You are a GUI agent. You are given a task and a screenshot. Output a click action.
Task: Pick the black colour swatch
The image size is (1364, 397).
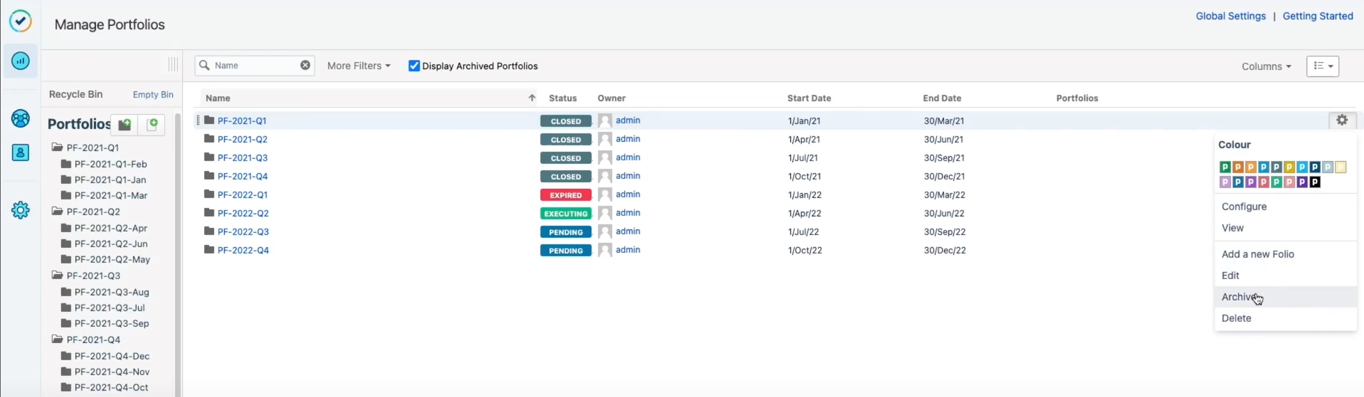click(1315, 182)
